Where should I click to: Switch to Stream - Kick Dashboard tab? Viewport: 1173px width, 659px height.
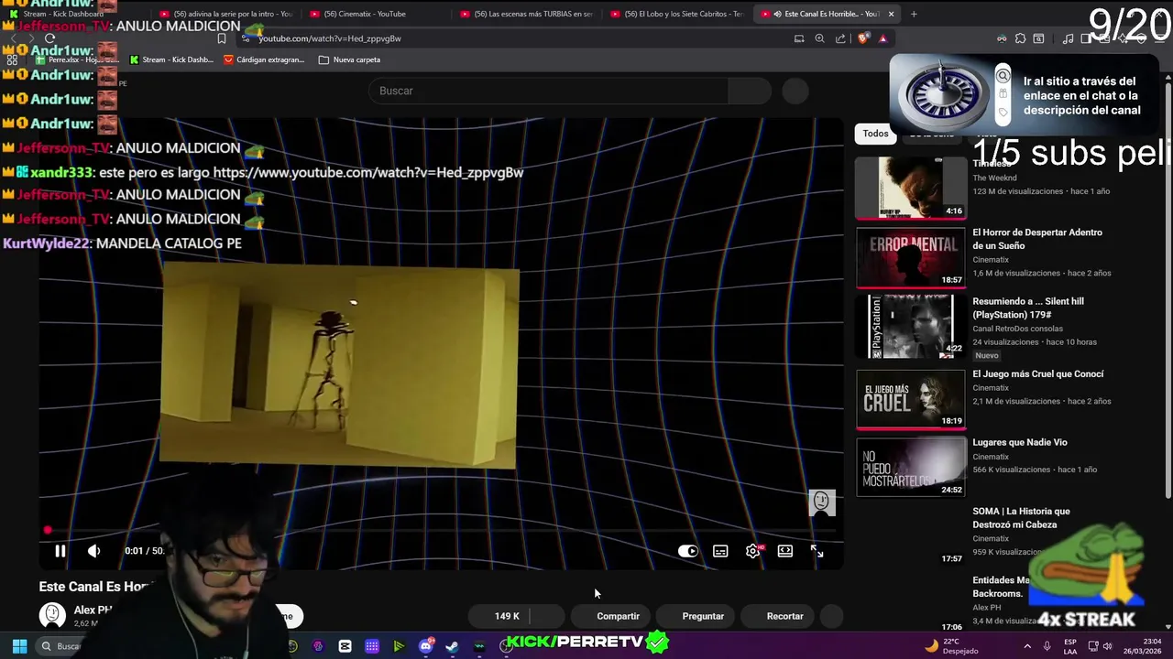(71, 14)
